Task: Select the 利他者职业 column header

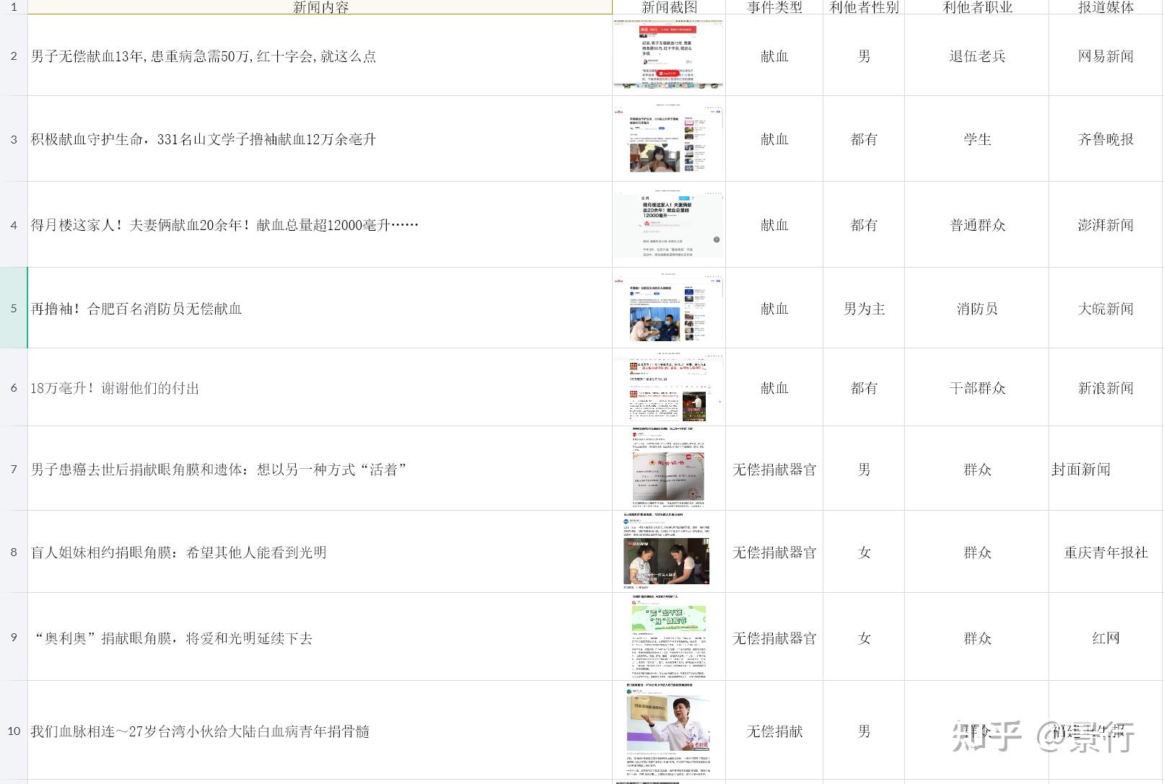Action: tap(976, 7)
